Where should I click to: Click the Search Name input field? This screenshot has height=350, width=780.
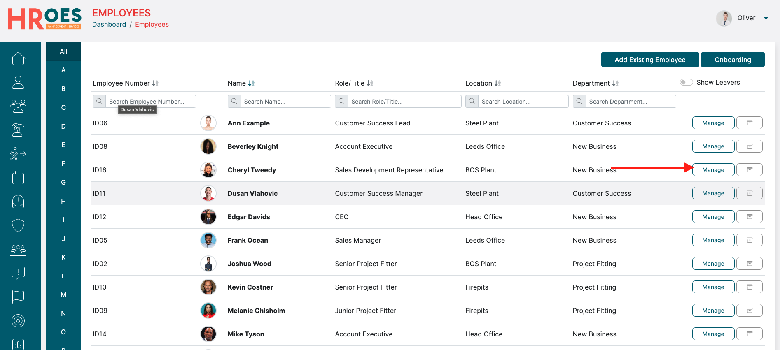point(285,102)
